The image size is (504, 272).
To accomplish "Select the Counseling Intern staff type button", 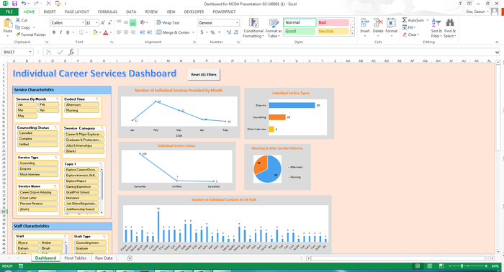I will 90,242.
